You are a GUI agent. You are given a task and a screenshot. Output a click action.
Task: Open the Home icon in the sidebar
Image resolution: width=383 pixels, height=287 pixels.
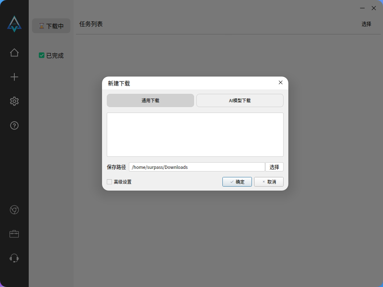click(14, 53)
